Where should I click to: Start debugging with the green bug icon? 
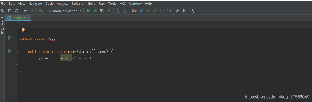tap(95, 11)
